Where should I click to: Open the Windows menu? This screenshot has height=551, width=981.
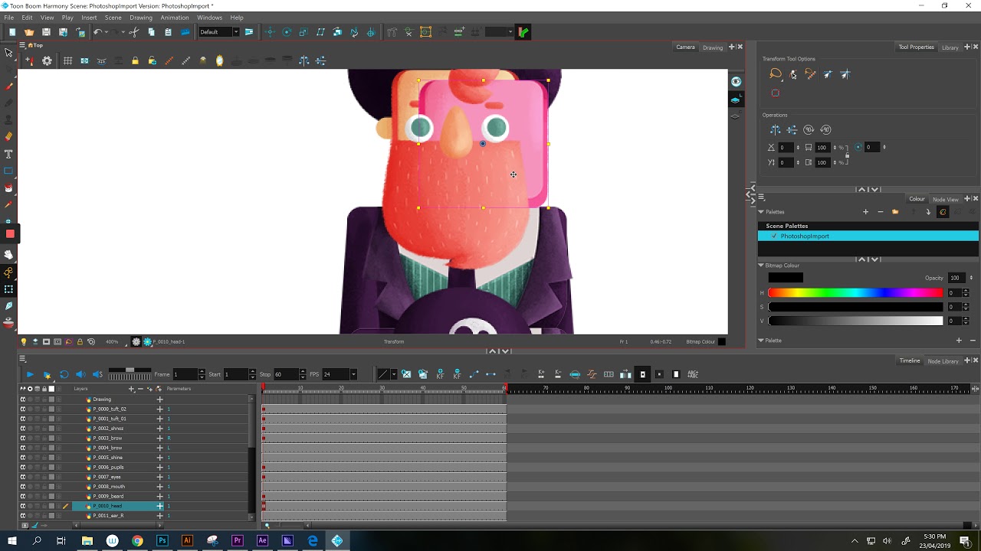209,18
